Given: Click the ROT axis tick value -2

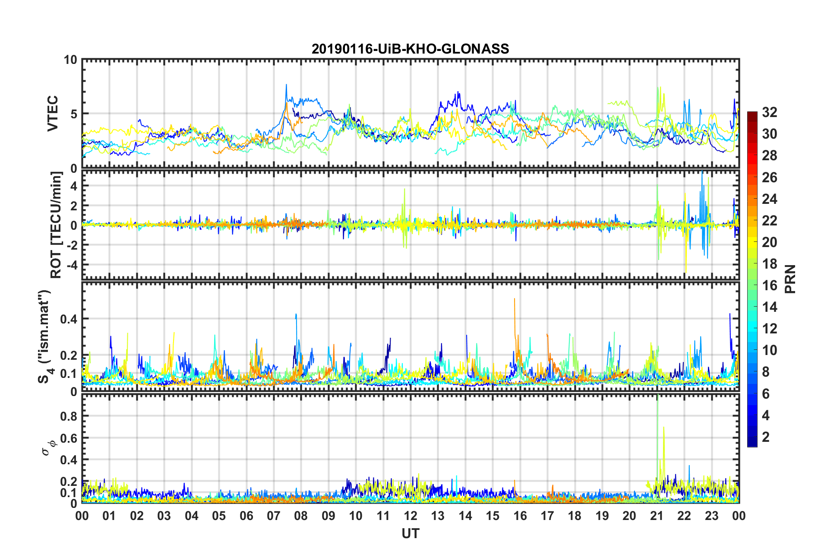Looking at the screenshot, I should pos(72,245).
